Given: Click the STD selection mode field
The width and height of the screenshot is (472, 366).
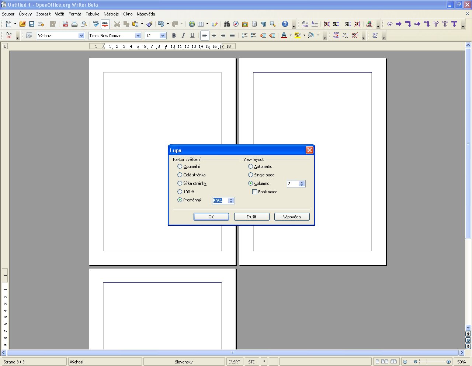Looking at the screenshot, I should 252,362.
